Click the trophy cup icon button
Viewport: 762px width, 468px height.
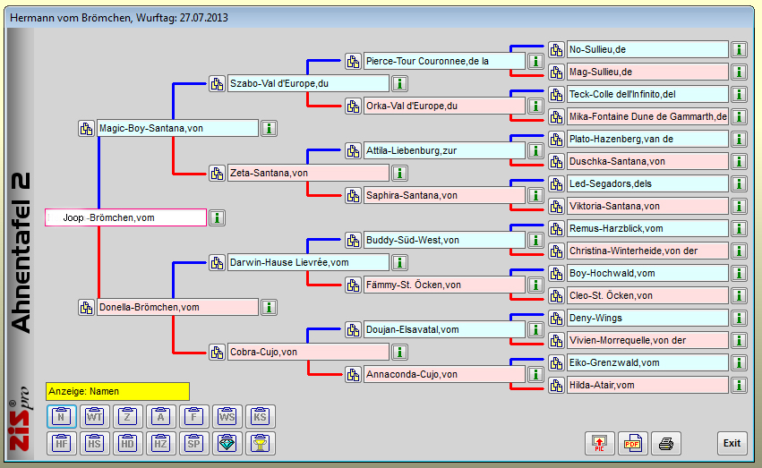(261, 443)
